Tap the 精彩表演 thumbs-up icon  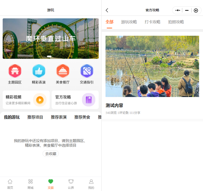(x=39, y=71)
